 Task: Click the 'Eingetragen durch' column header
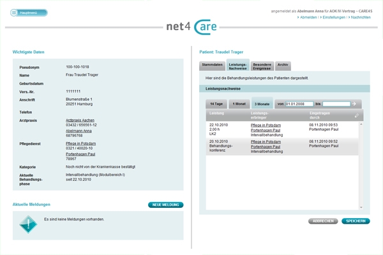pyautogui.click(x=320, y=115)
